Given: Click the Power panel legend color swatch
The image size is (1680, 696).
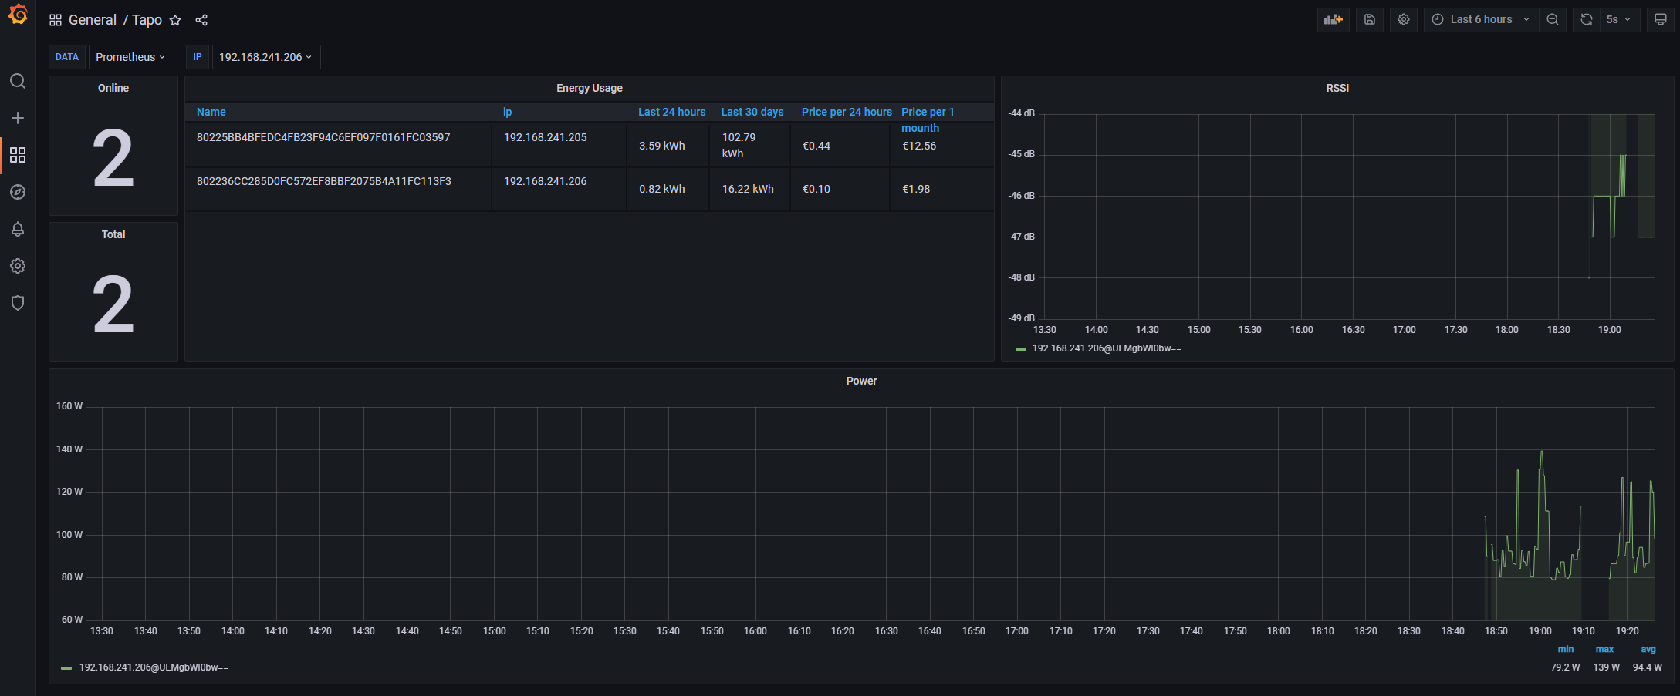Looking at the screenshot, I should pyautogui.click(x=66, y=668).
